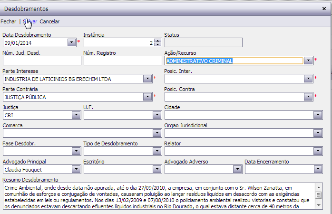This screenshot has width=332, height=214.
Task: Open the Cidade dropdown arrow
Action: [x=318, y=115]
